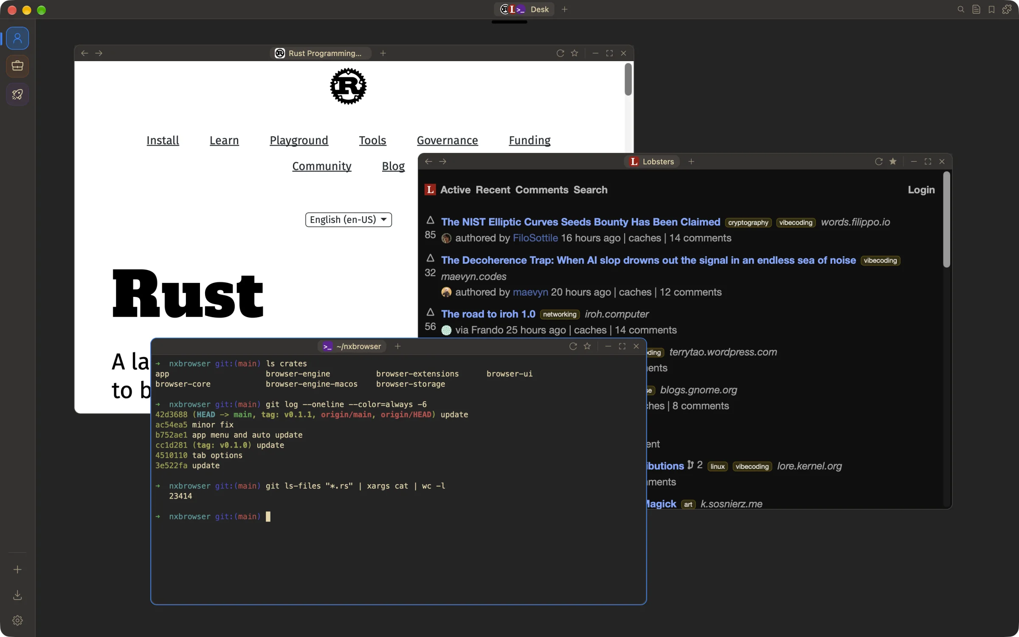Open FiloSottile's user profile link
1019x637 pixels.
535,238
